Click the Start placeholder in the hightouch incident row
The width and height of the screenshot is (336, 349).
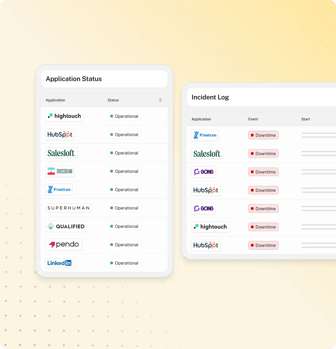pos(319,227)
